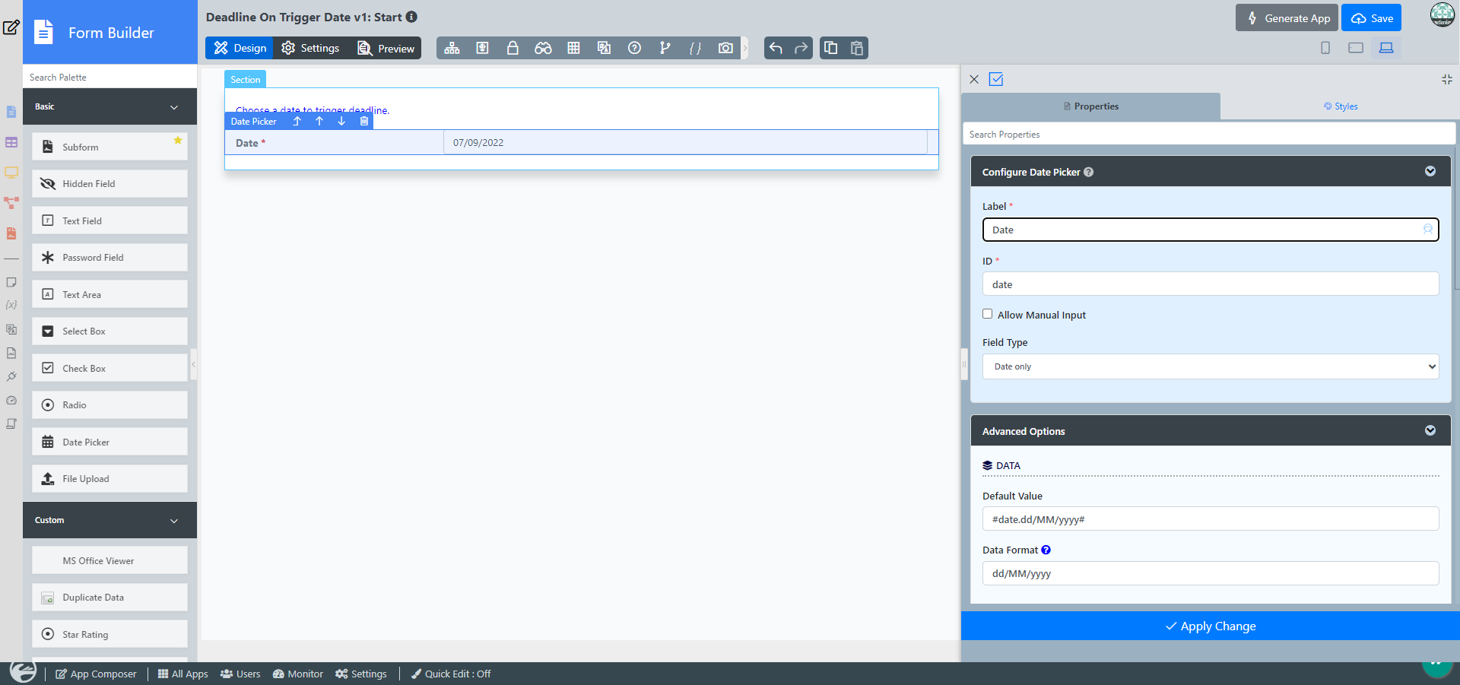Open the tree viewer sitemap icon

(x=452, y=48)
